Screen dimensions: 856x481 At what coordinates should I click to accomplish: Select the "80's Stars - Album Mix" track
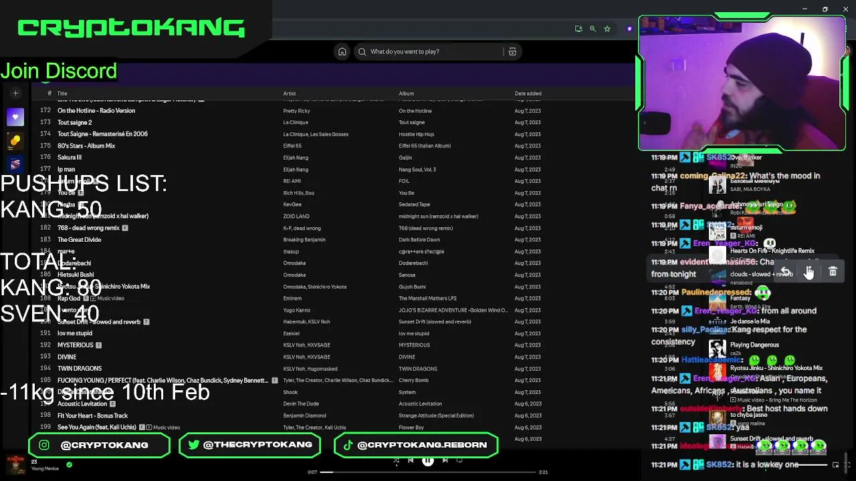(x=86, y=146)
